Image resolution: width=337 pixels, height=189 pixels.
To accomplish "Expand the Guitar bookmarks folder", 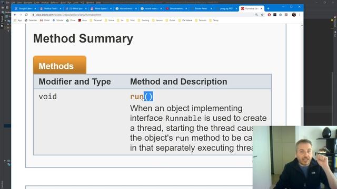I will (x=171, y=20).
